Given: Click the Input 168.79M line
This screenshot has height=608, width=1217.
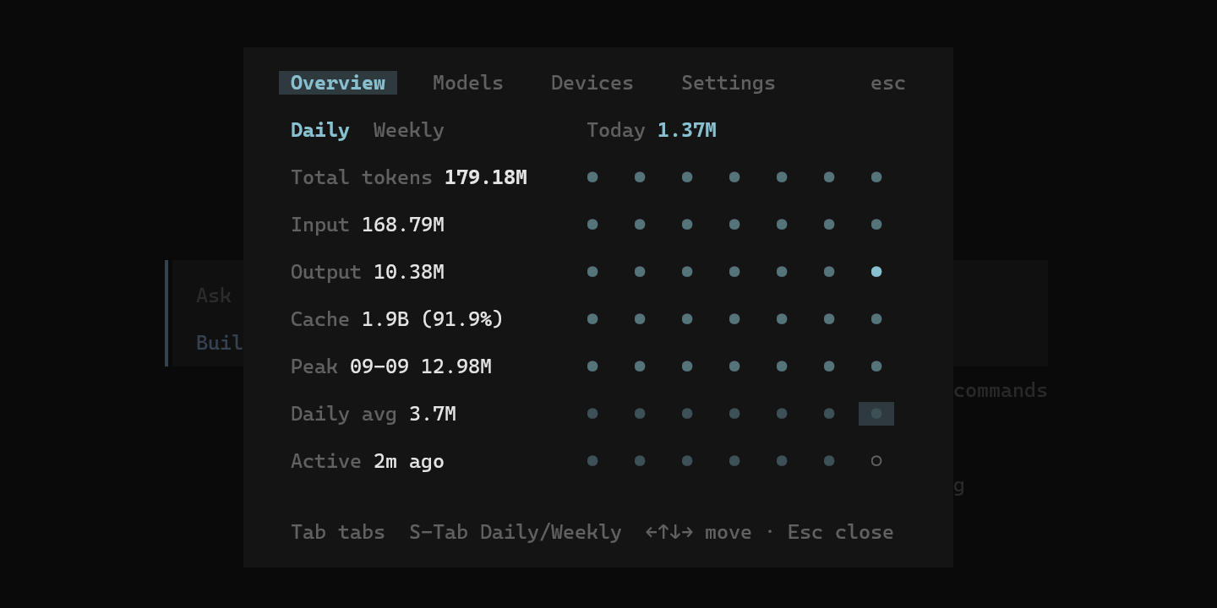Looking at the screenshot, I should tap(368, 225).
